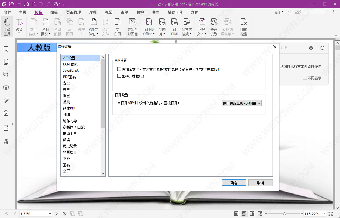This screenshot has width=340, height=218.
Task: Open the comments side panel
Action: [x=6, y=74]
